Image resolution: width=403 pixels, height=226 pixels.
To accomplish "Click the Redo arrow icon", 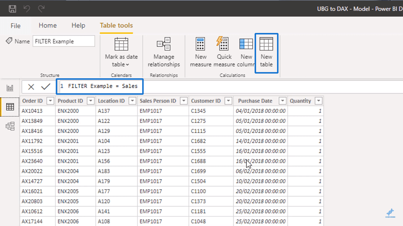I will 41,9.
